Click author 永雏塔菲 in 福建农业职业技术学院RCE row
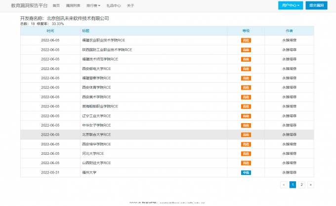Viewport: 336px width, 206px height. point(289,40)
